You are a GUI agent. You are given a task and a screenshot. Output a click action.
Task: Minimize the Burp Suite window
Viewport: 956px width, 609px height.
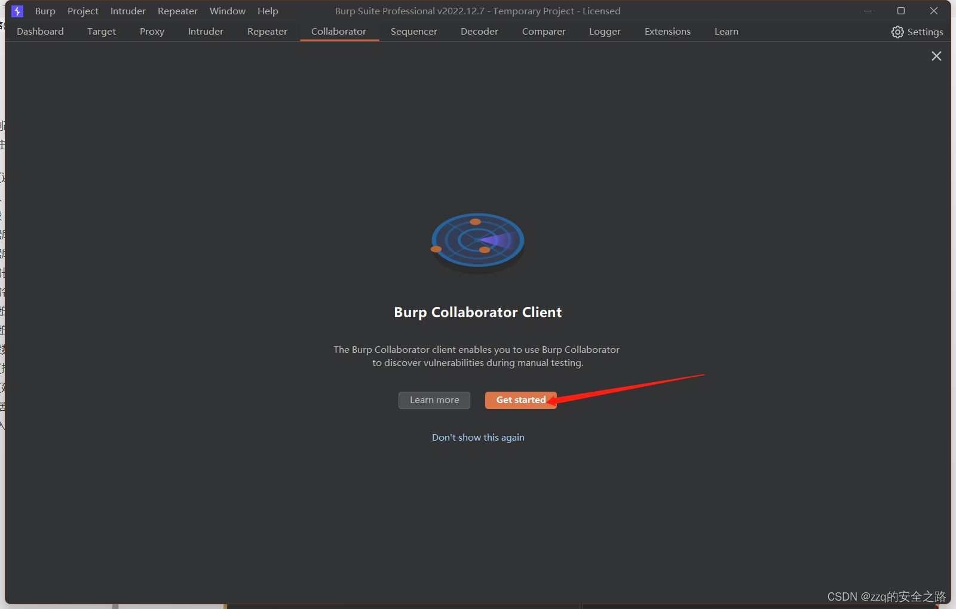coord(868,11)
